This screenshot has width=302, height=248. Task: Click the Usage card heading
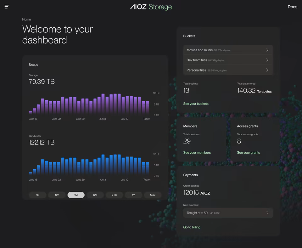click(34, 65)
